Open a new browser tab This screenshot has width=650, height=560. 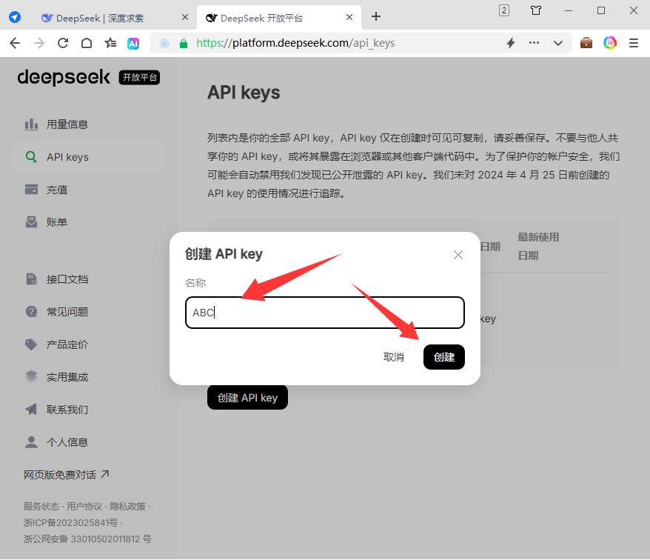pyautogui.click(x=376, y=16)
